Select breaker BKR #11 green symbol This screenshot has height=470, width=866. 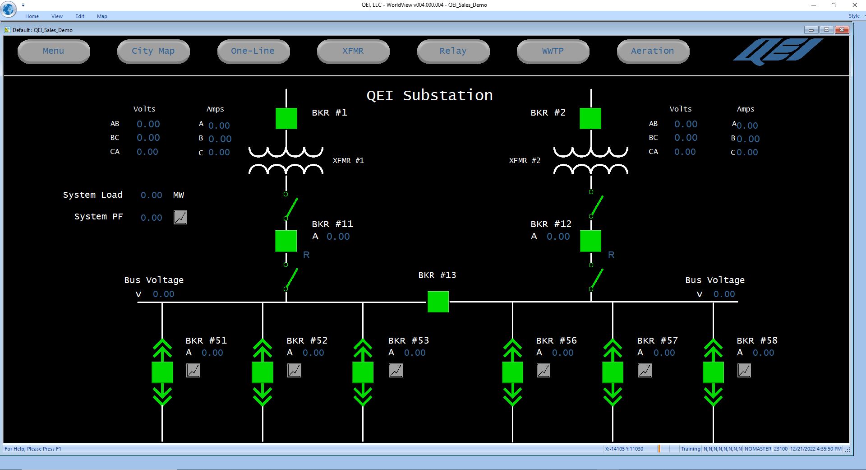286,241
